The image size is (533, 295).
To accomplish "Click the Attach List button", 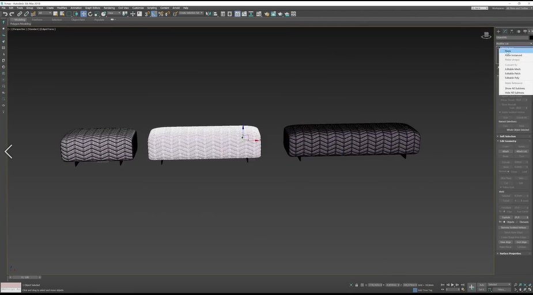I will [x=521, y=151].
